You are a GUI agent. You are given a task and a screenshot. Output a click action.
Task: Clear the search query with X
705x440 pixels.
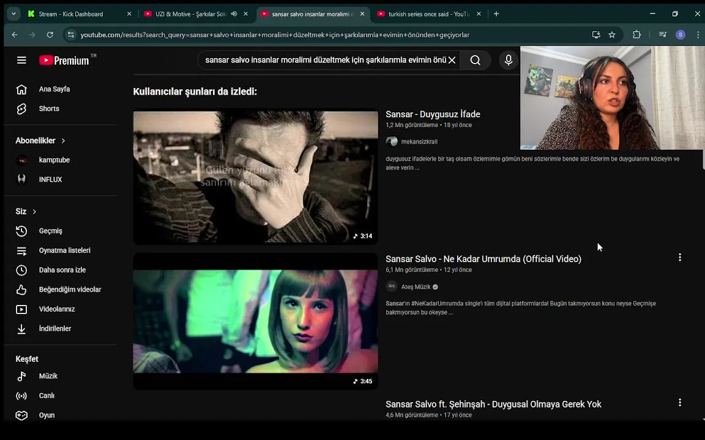[452, 60]
